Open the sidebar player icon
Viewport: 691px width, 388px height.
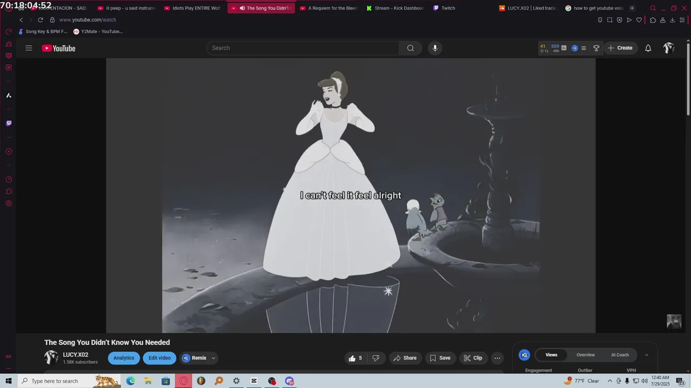(x=9, y=151)
